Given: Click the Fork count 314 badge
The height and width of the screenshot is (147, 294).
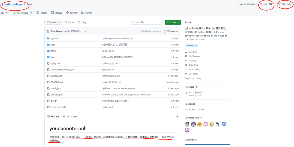Looking at the screenshot, I should [270, 4].
